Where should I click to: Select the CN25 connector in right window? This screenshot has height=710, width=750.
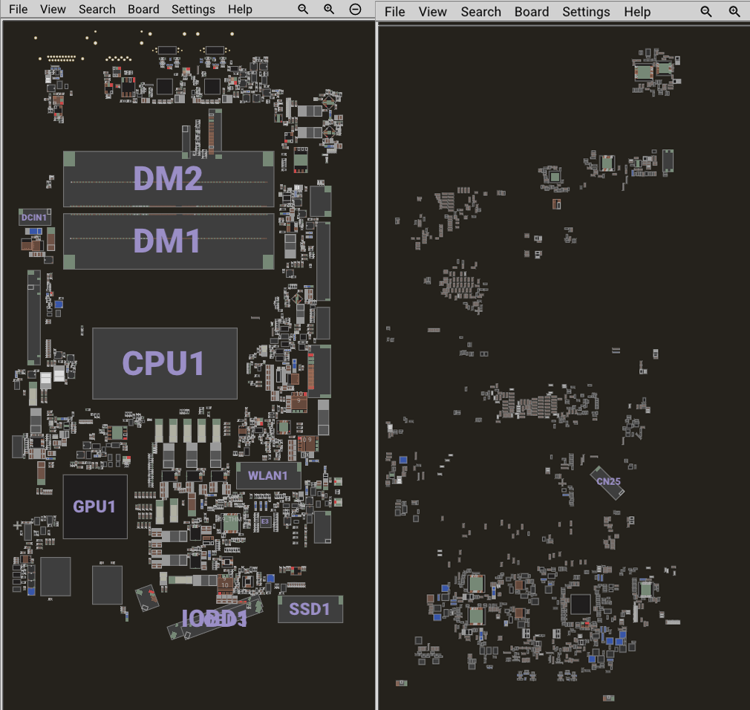click(607, 482)
